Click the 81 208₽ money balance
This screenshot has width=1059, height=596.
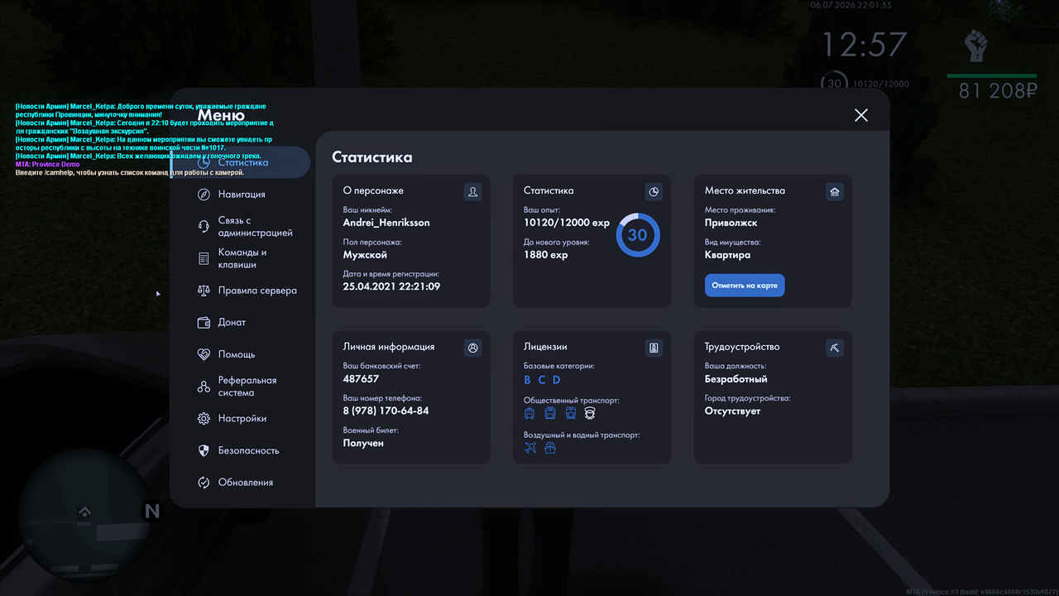pyautogui.click(x=997, y=91)
